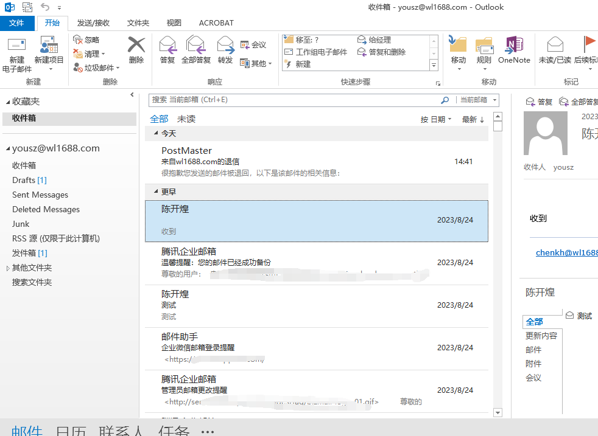Open the 发件箱 [1] outbox folder
Image resolution: width=598 pixels, height=436 pixels.
pos(30,253)
